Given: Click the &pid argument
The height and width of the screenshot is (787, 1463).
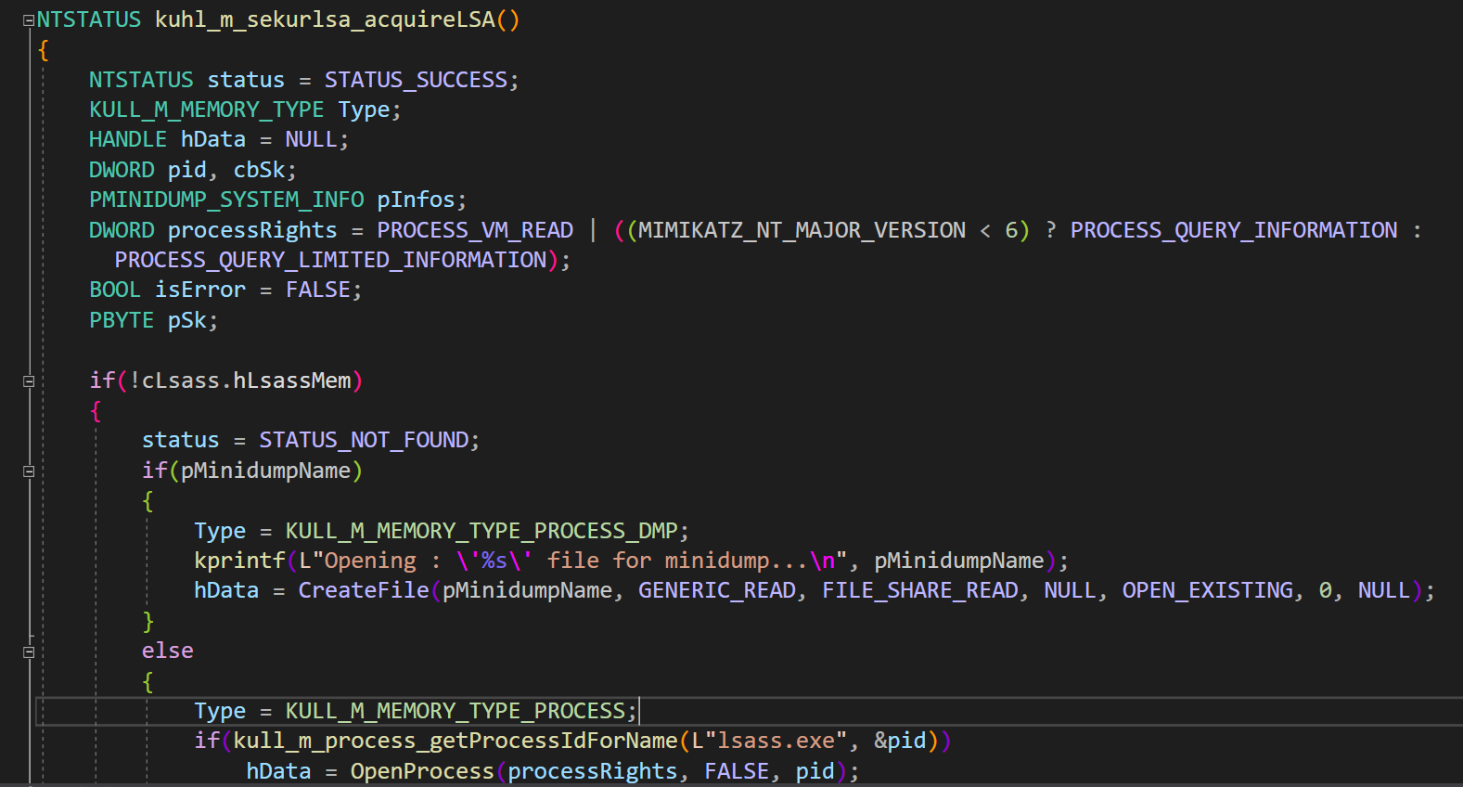Looking at the screenshot, I should pyautogui.click(x=900, y=741).
